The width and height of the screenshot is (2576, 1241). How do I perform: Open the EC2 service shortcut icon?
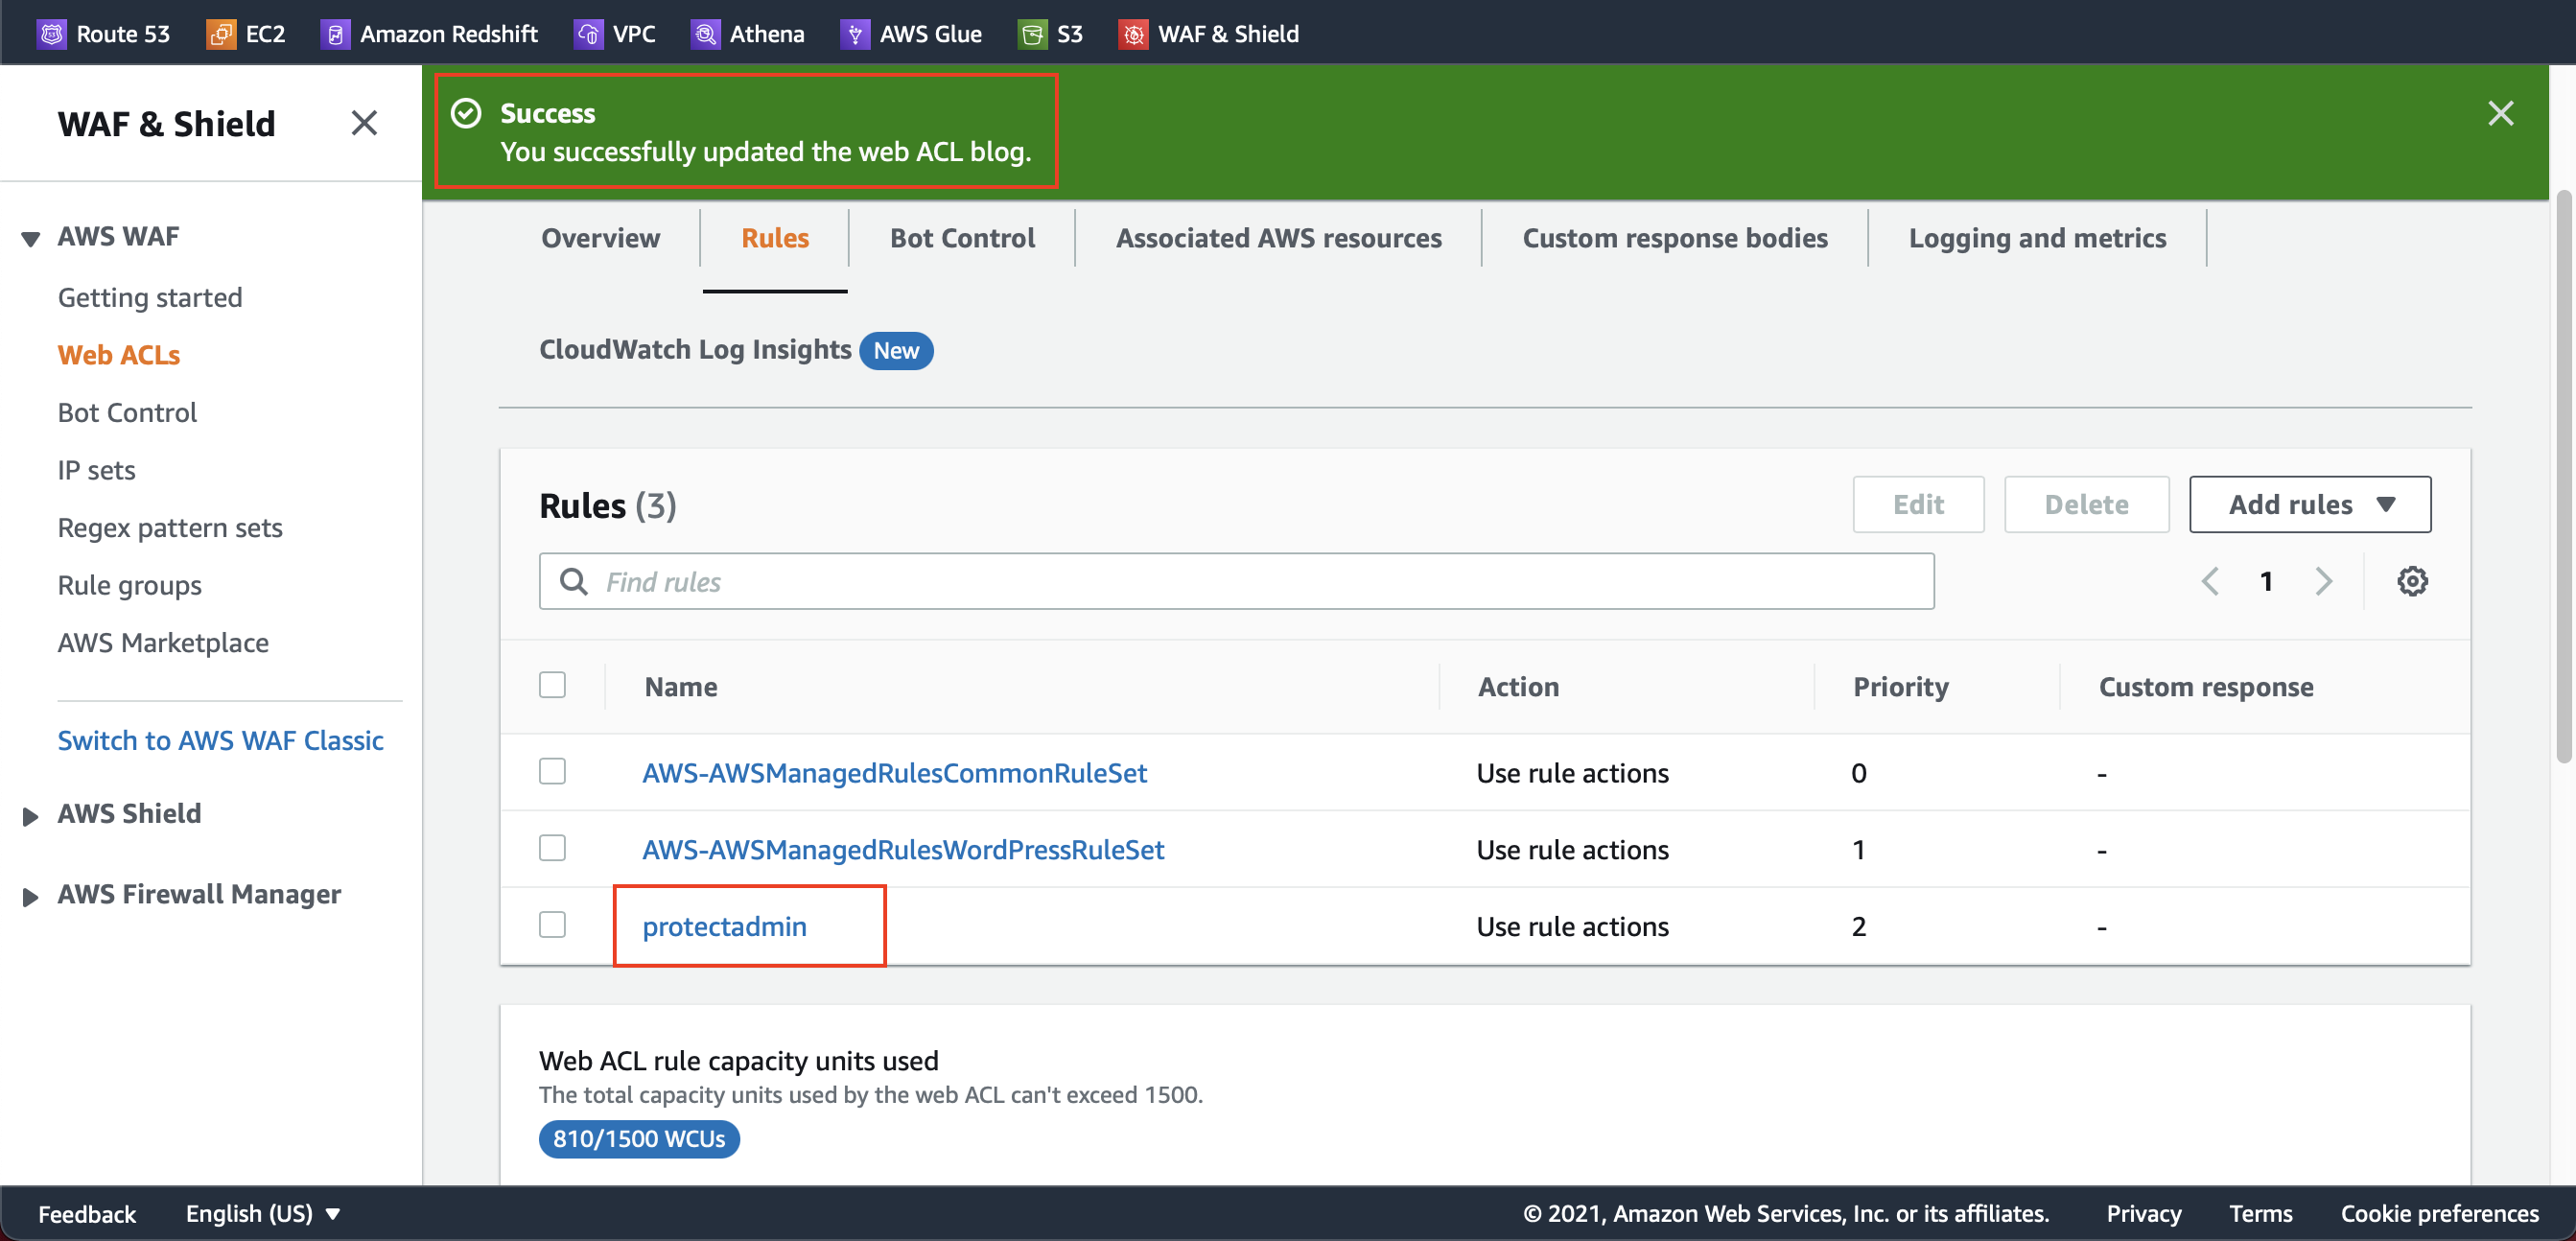click(x=221, y=34)
